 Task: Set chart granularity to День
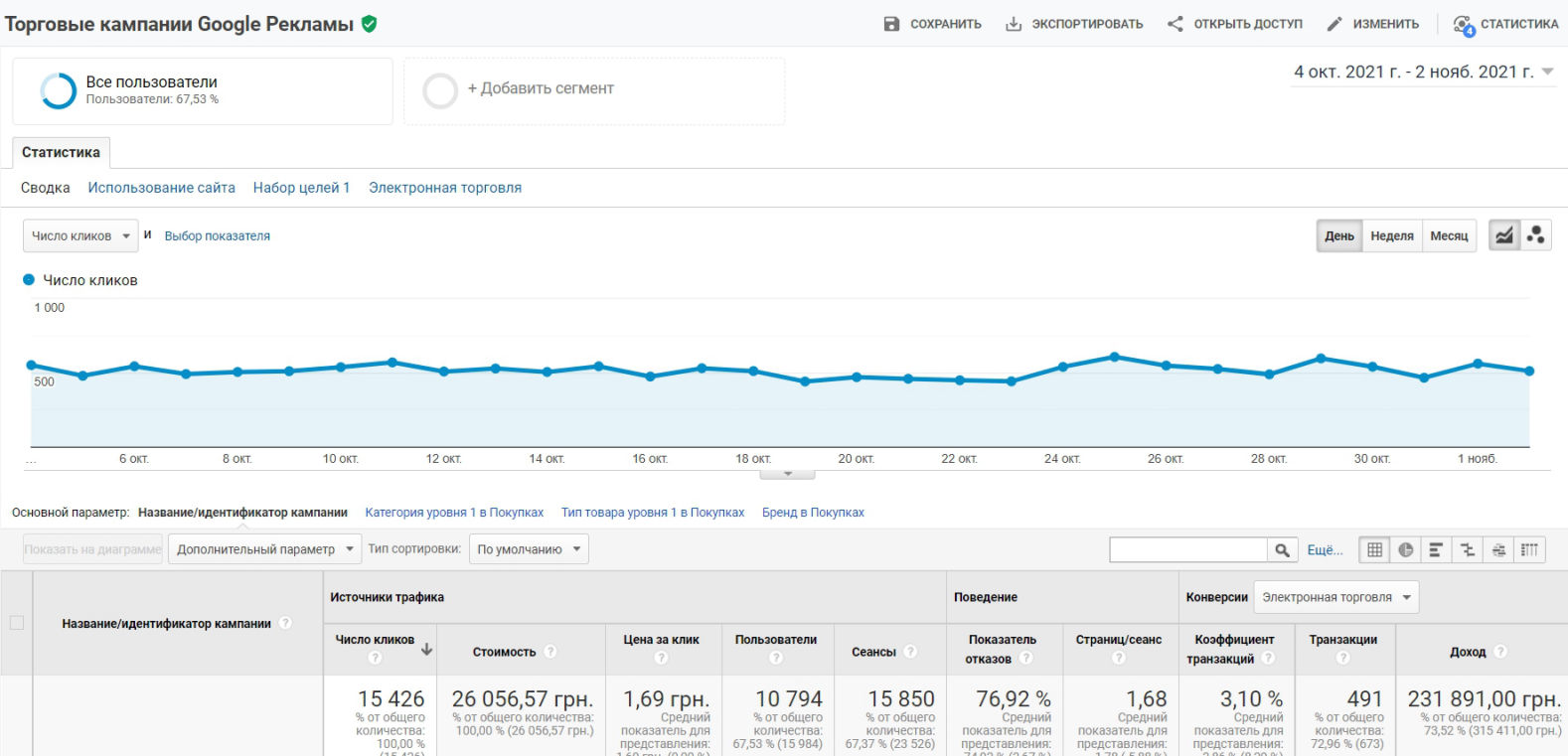click(1339, 235)
